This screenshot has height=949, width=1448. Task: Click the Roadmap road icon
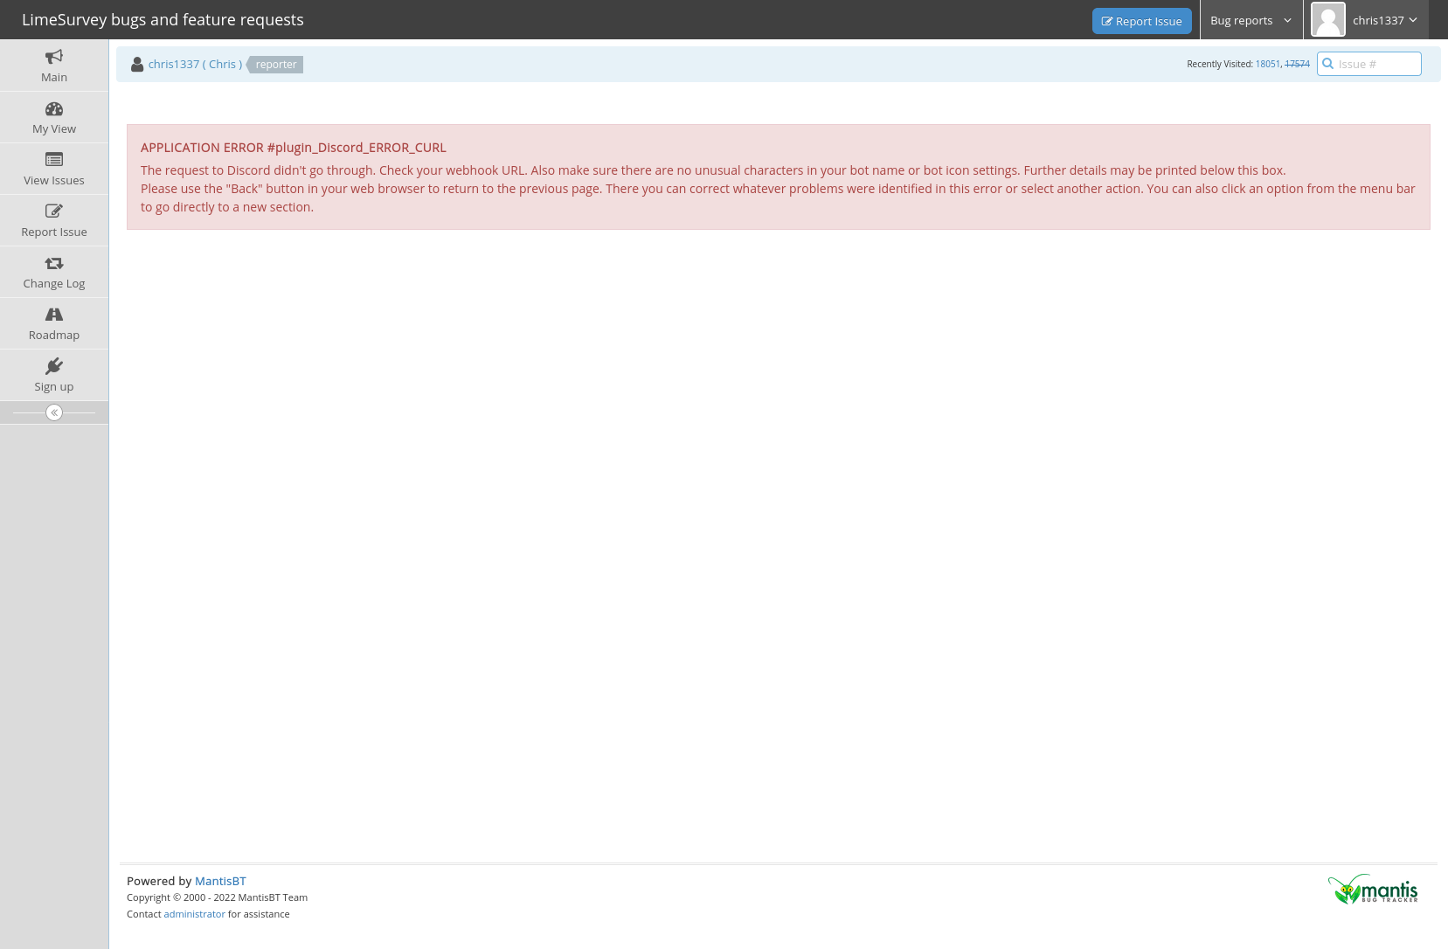(54, 315)
